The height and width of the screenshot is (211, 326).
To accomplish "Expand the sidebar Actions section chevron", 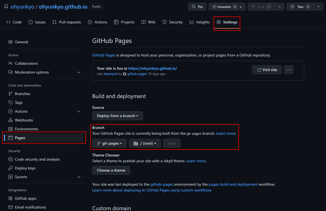I will point(79,111).
